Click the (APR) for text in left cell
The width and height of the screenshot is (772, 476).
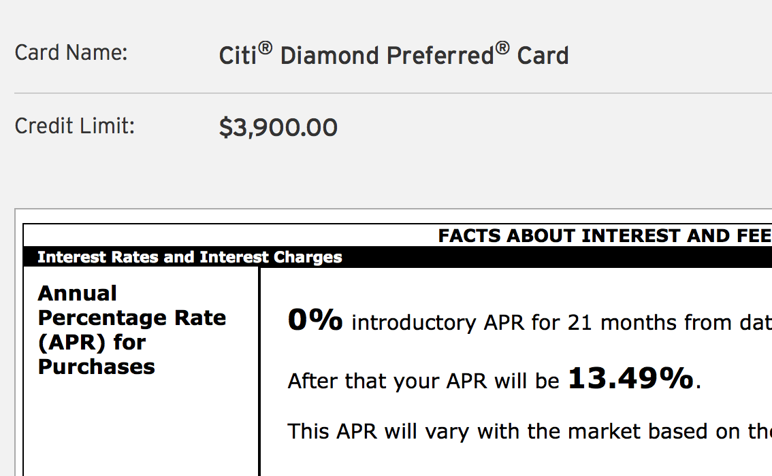click(92, 342)
